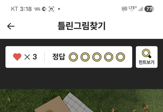Image resolution: width=163 pixels, height=112 pixels.
Task: Select the second yellow answer circle
Action: pyautogui.click(x=85, y=57)
